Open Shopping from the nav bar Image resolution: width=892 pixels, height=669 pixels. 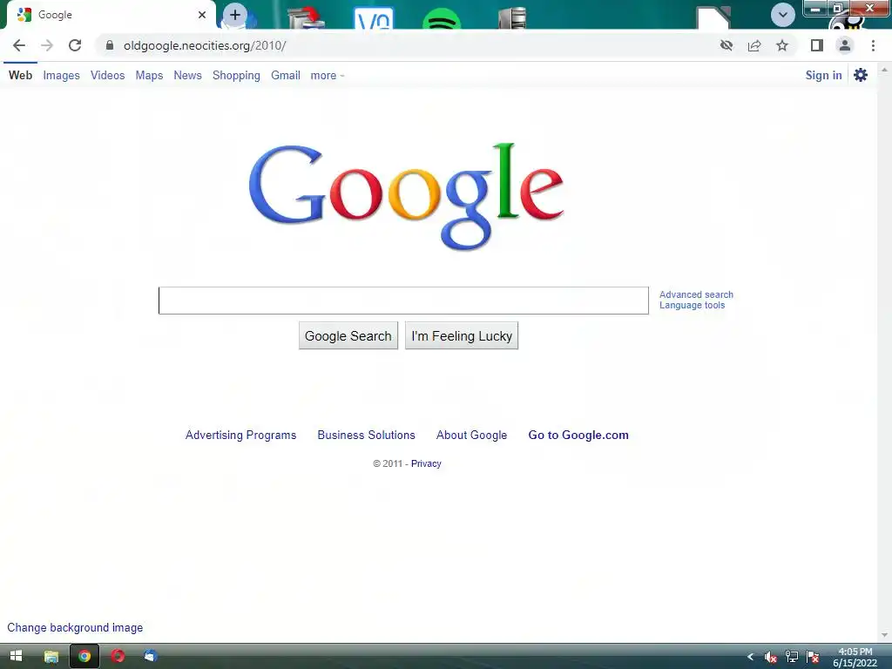pos(236,76)
